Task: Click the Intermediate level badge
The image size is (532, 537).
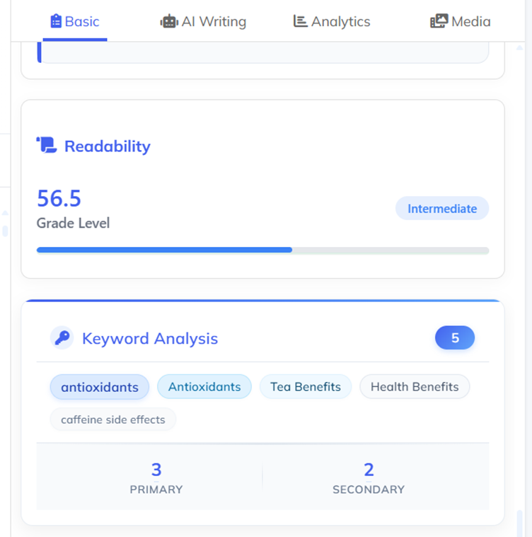Action: point(442,208)
